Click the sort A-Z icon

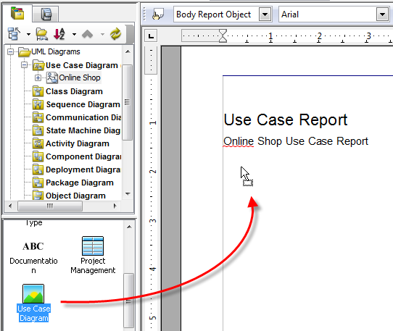pos(59,34)
